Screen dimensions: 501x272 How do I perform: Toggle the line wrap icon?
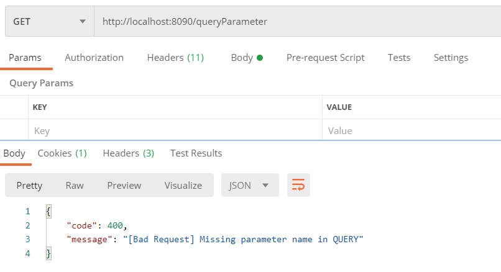point(298,185)
